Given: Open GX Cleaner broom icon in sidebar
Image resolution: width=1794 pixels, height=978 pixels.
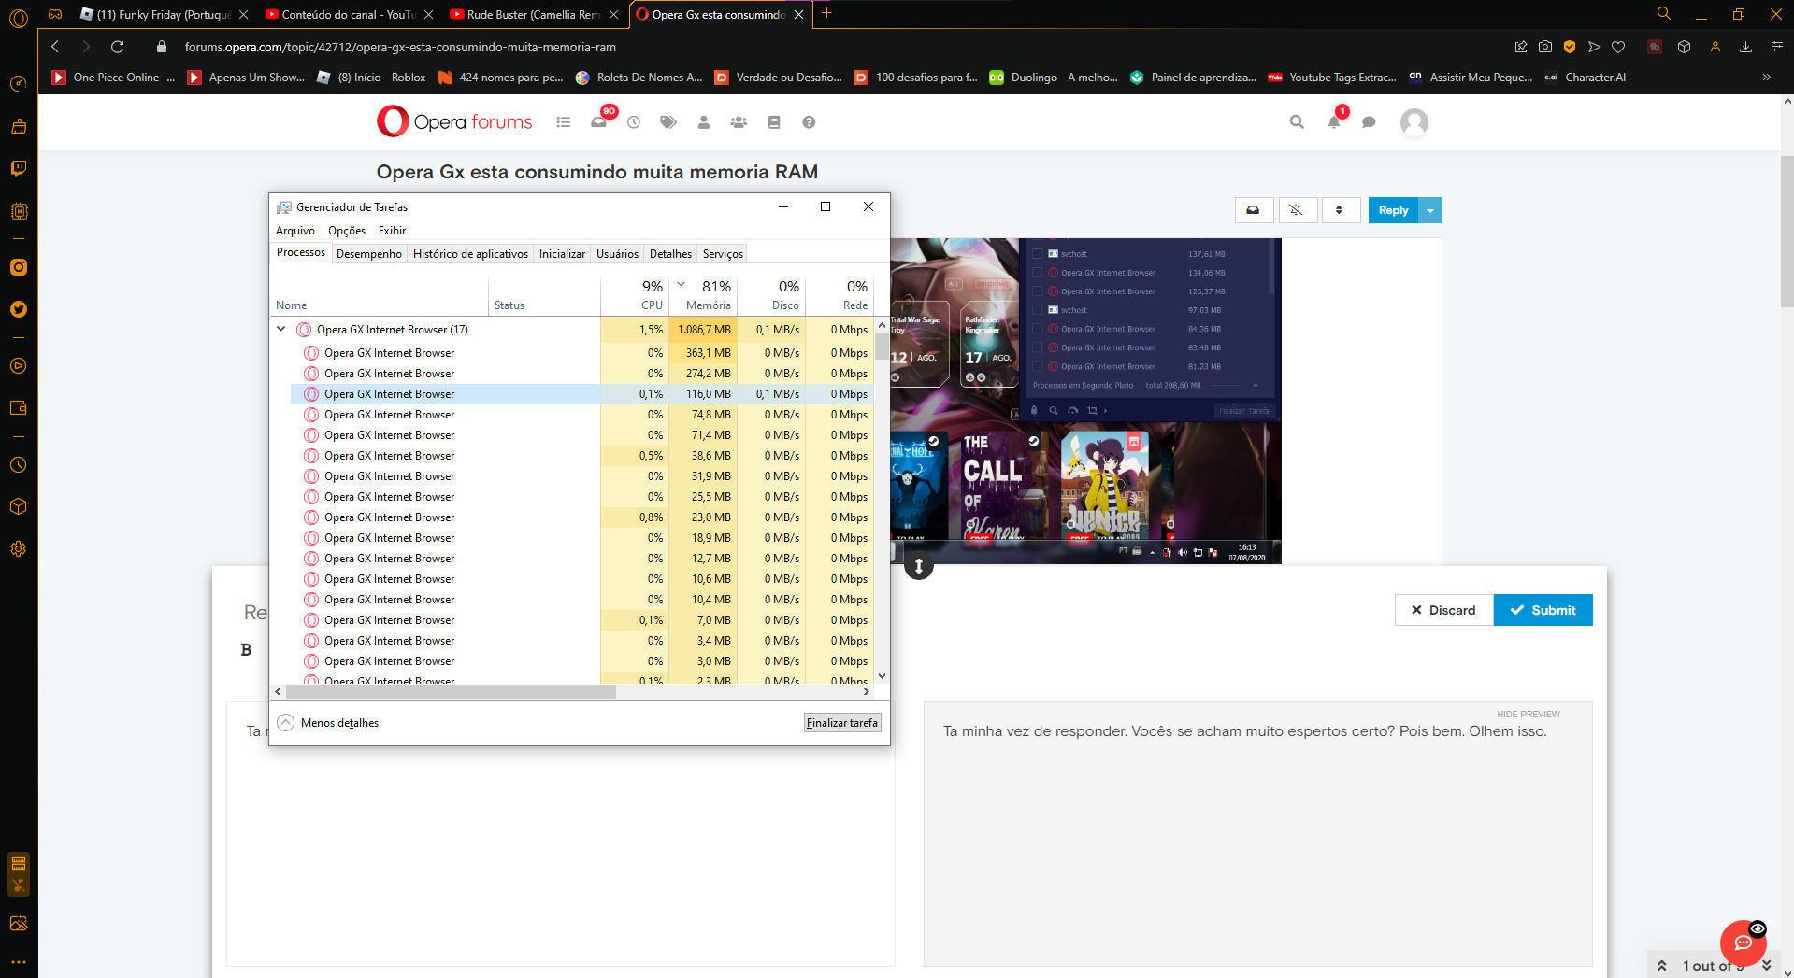Looking at the screenshot, I should [18, 126].
